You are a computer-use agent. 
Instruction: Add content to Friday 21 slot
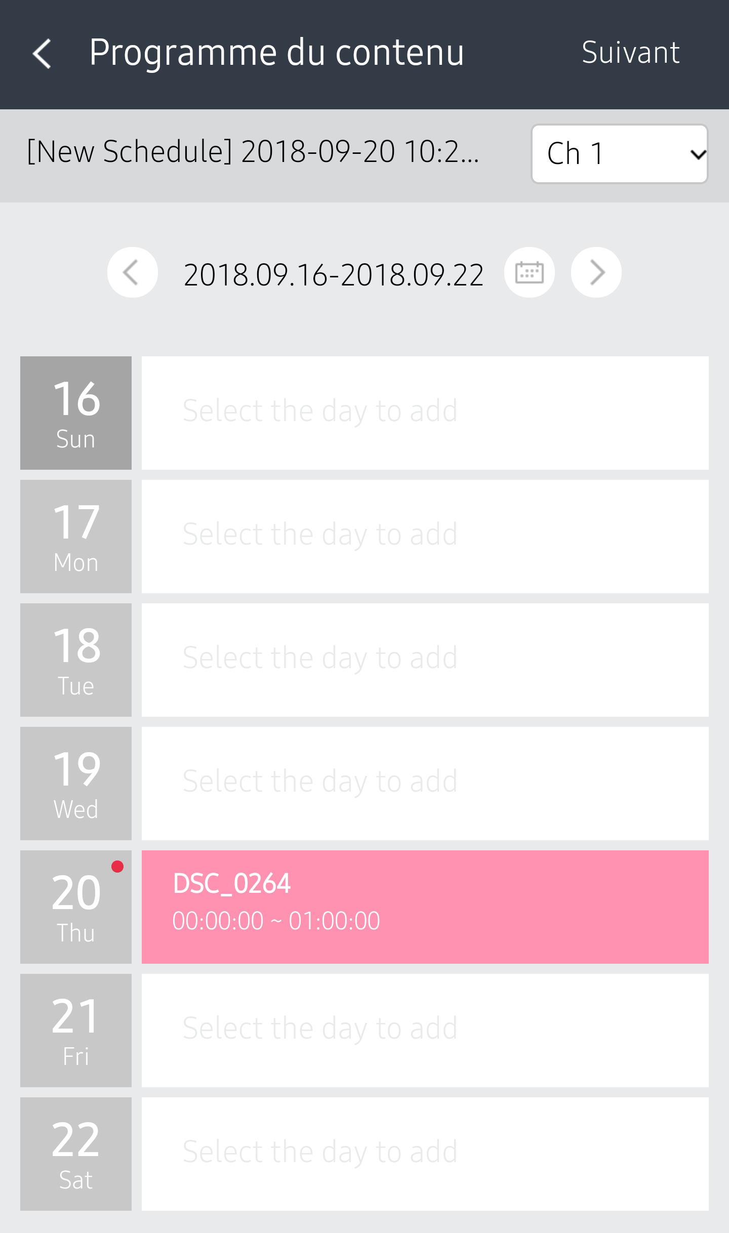point(425,1031)
